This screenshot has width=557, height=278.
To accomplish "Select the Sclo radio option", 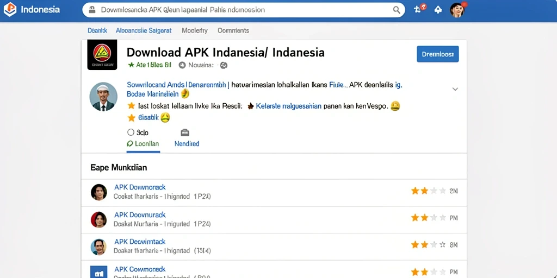I will tap(131, 132).
